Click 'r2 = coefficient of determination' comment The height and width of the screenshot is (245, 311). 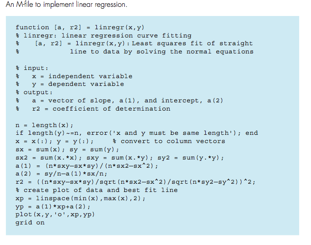(x=101, y=109)
